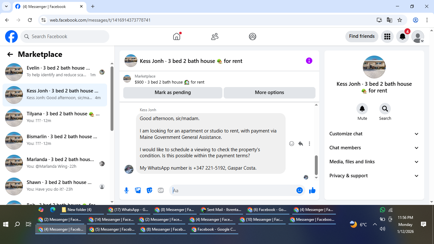The image size is (434, 244).
Task: Open Windows taskbar search
Action: coord(17,224)
